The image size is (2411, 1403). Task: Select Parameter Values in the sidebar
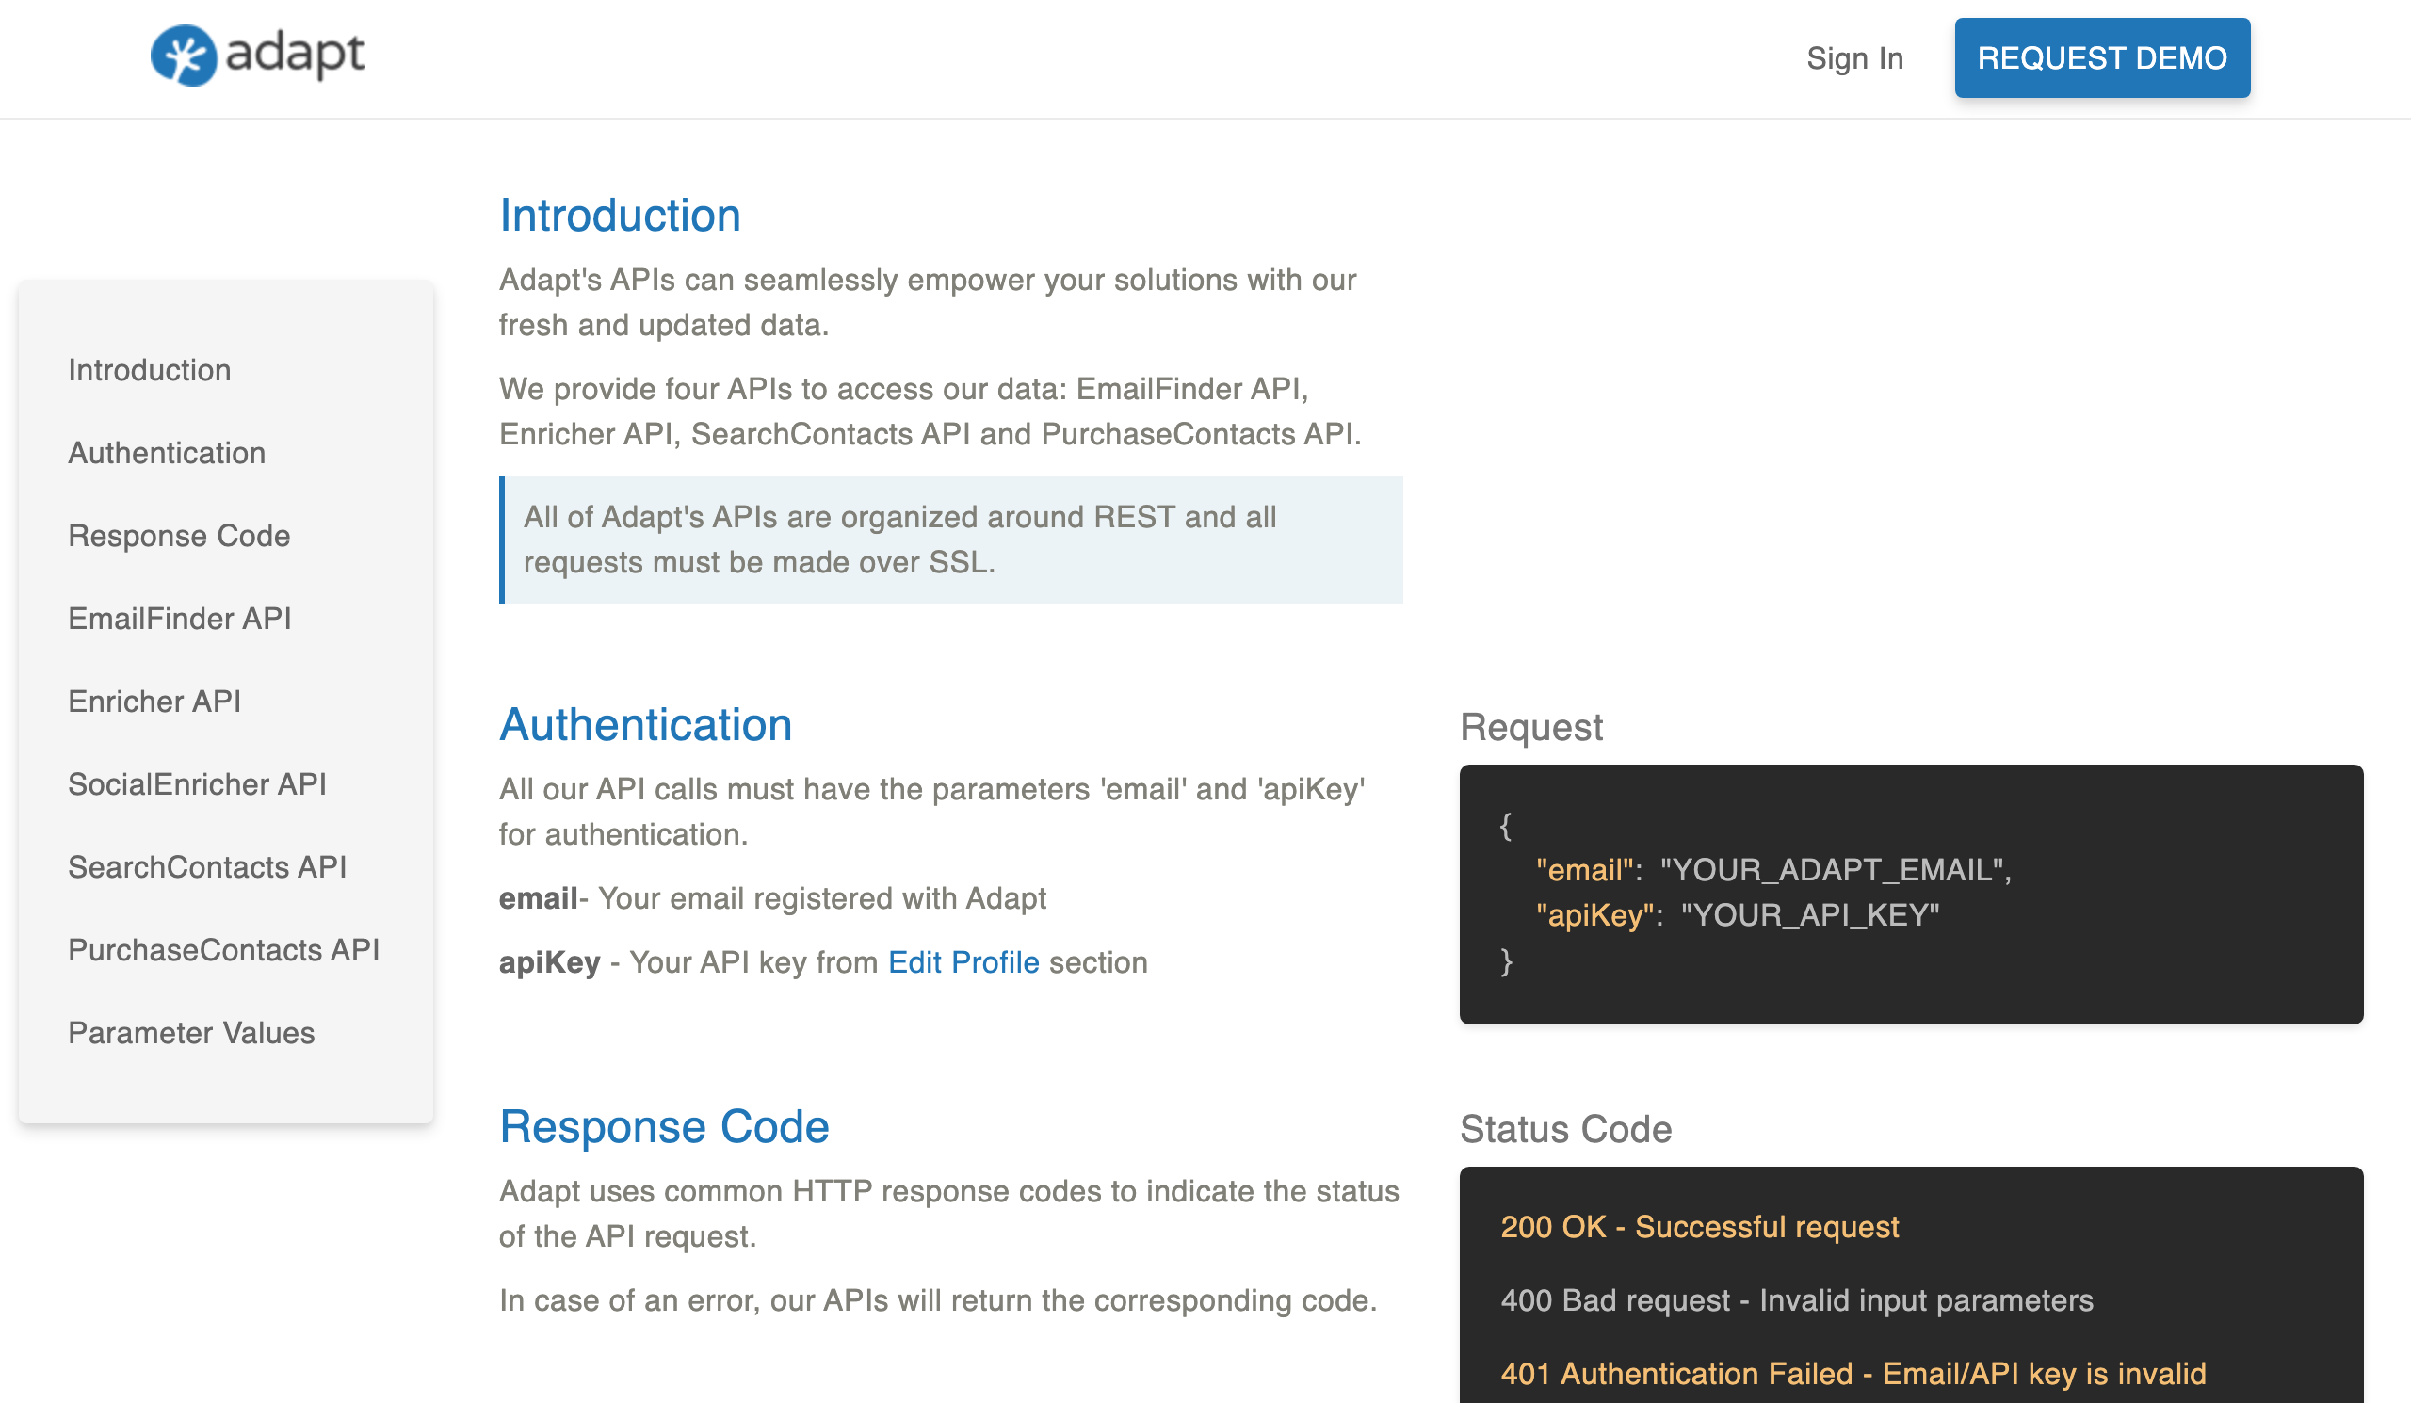(191, 1033)
